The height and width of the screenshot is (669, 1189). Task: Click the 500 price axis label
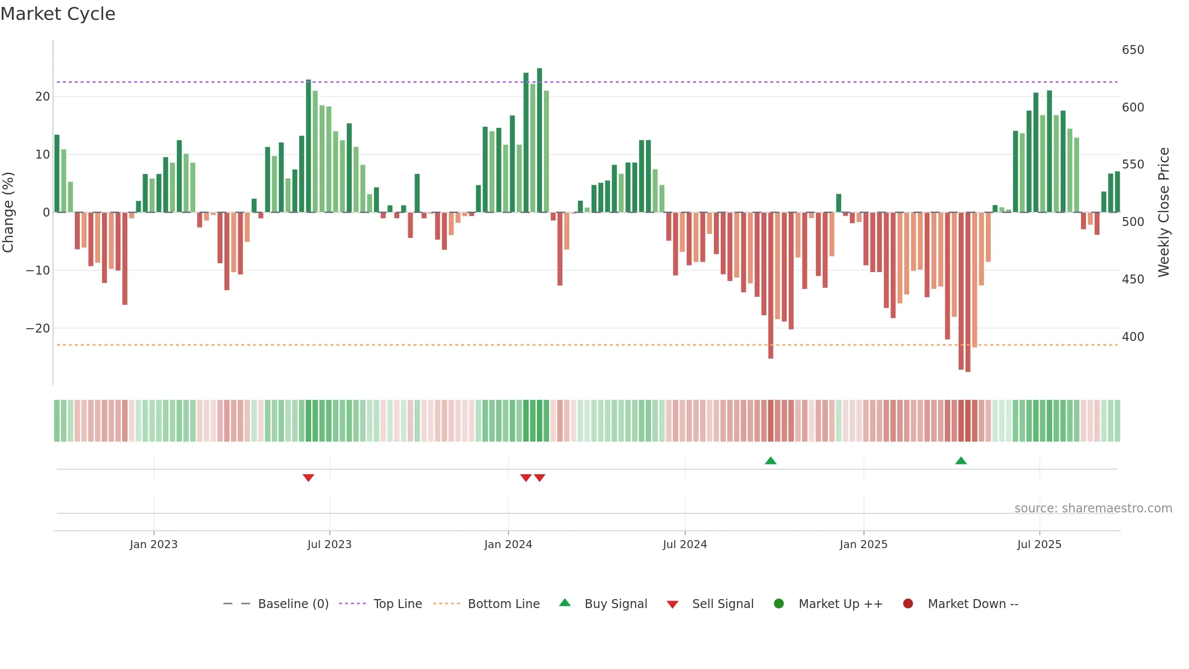point(1133,222)
